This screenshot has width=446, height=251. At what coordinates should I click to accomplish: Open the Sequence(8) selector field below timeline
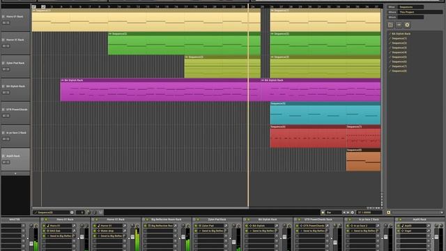click(51, 212)
